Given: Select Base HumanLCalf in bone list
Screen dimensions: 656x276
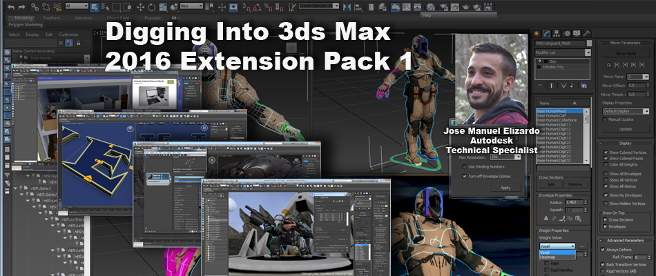Looking at the screenshot, I should point(559,115).
